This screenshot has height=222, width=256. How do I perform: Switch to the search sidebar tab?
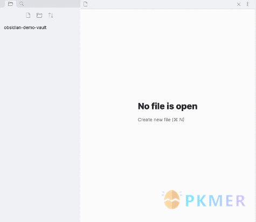22,4
